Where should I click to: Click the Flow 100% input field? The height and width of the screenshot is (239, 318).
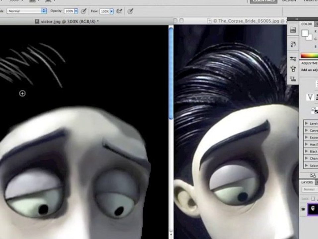click(x=105, y=11)
